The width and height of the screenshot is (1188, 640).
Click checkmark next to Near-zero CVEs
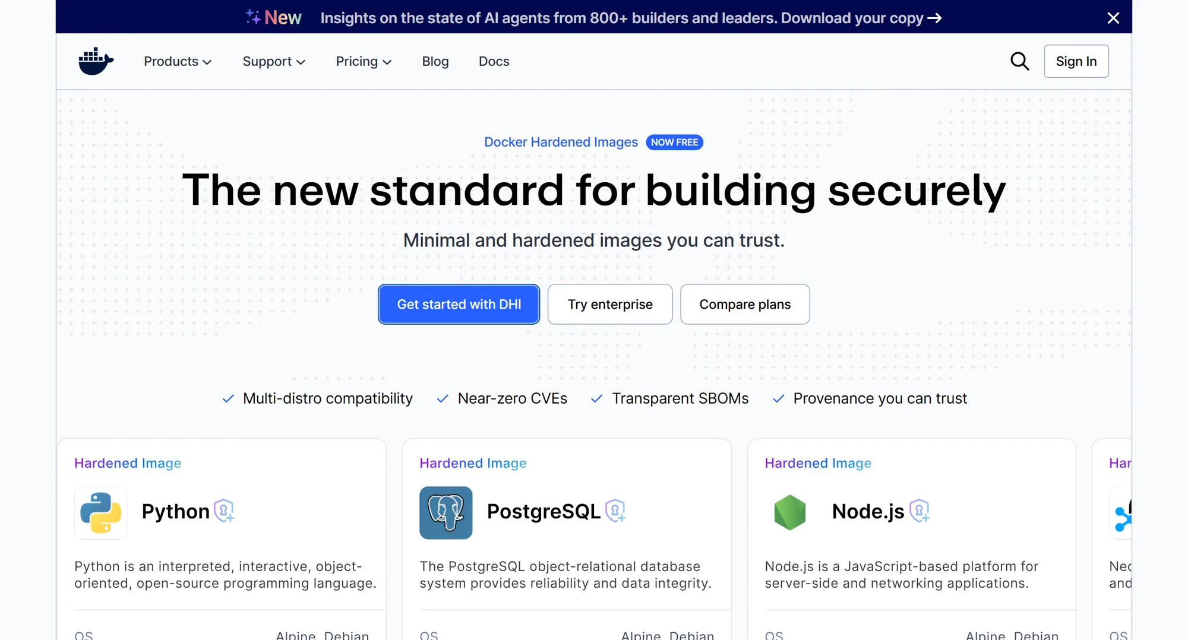443,398
